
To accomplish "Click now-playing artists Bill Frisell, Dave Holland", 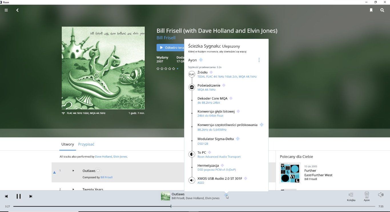I will (196, 198).
